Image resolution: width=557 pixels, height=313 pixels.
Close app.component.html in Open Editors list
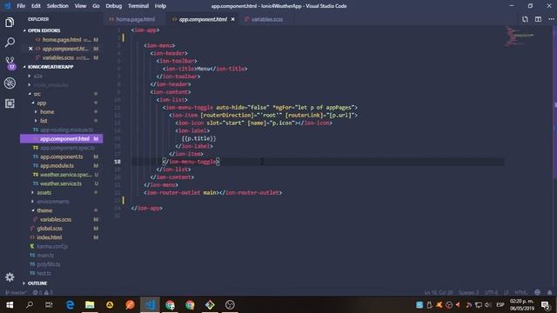(30, 49)
